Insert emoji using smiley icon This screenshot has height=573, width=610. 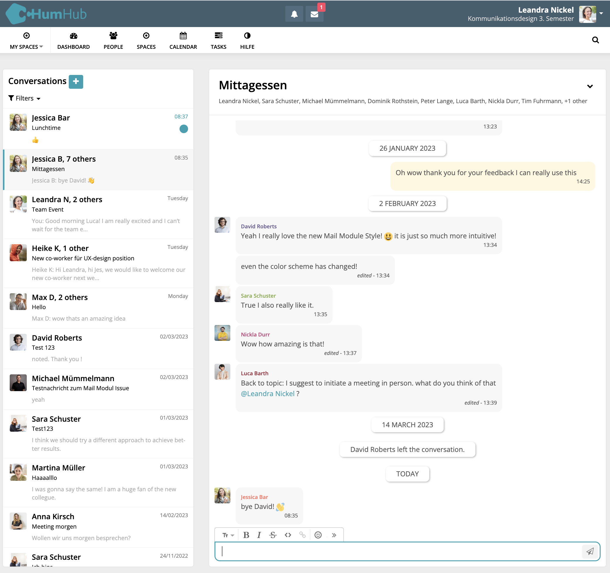[318, 535]
